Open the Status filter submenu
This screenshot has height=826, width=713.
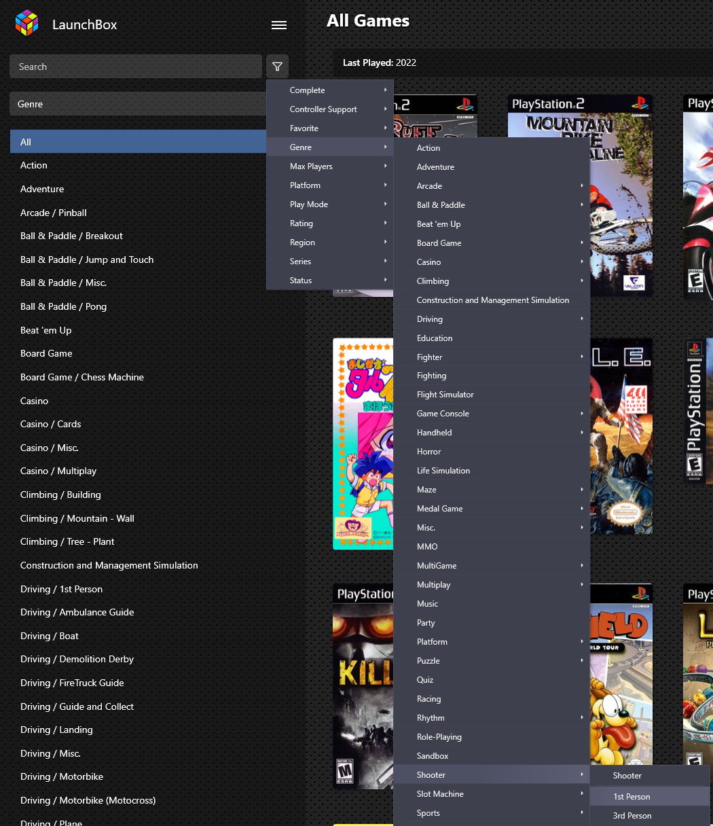330,281
